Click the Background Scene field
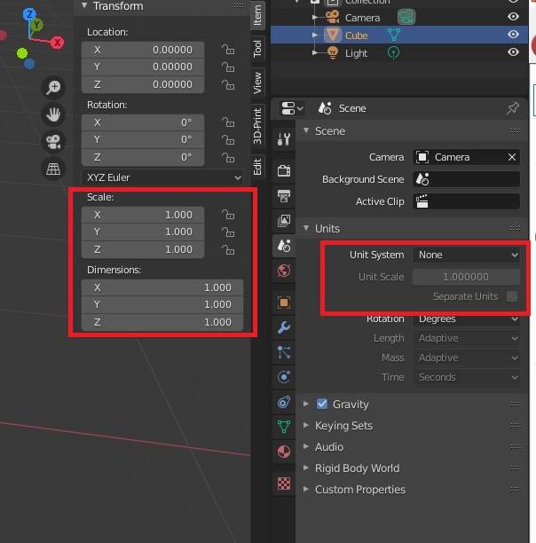The height and width of the screenshot is (543, 536). click(x=467, y=179)
